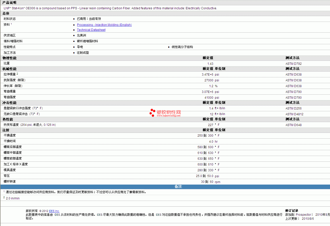
Task: Click the 227 °F heat deflection value
Action: [x=214, y=125]
